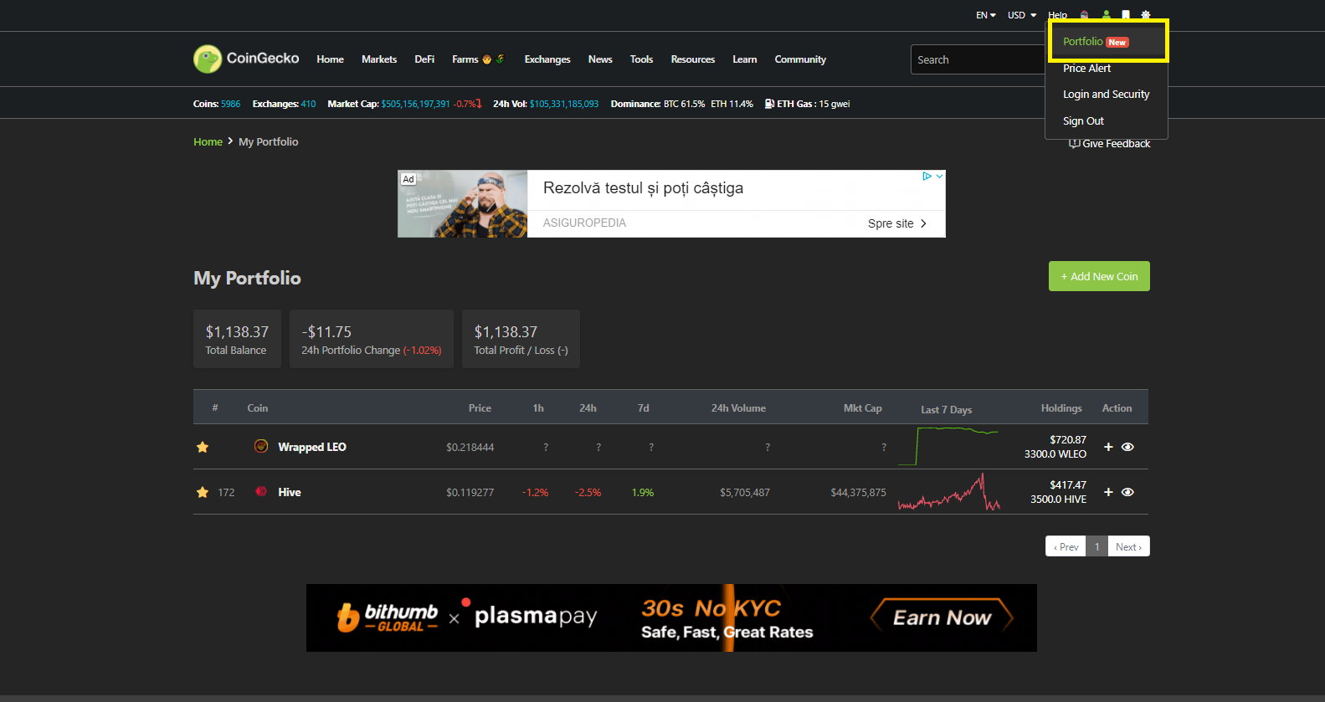Open the Learn navigation menu
This screenshot has width=1325, height=702.
[x=745, y=59]
